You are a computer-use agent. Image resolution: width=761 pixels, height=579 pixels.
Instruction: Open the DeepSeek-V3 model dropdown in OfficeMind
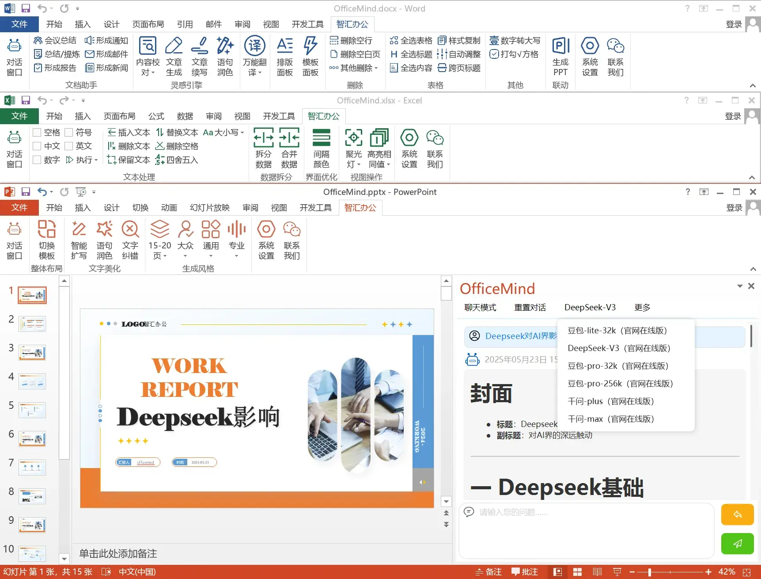[590, 307]
